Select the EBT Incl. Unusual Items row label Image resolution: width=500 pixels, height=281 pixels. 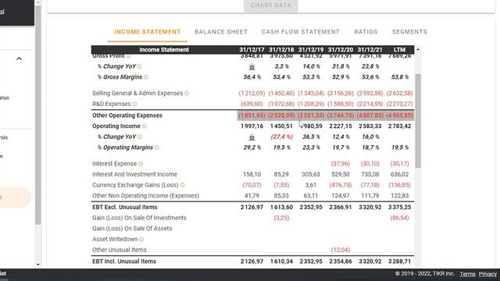[x=124, y=261]
